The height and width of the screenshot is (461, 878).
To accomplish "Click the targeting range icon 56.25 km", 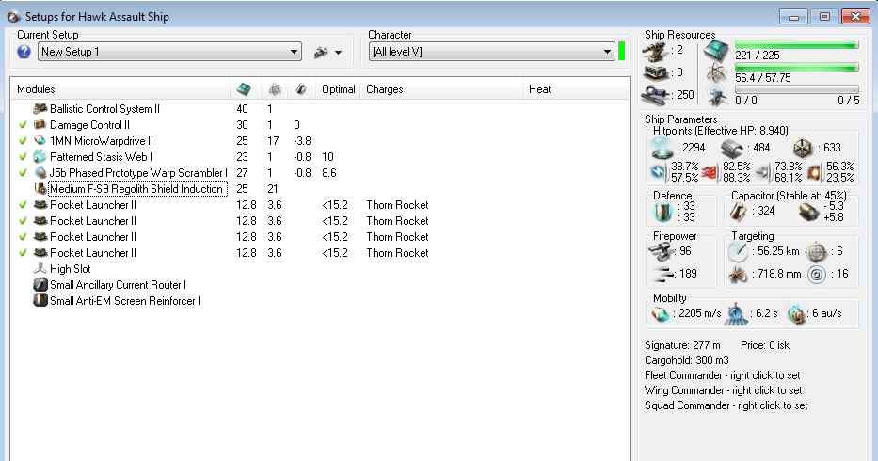I will [738, 251].
